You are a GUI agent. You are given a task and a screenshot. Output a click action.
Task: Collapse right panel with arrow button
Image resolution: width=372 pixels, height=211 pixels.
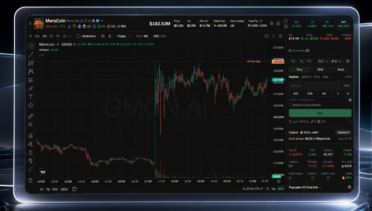pyautogui.click(x=286, y=21)
